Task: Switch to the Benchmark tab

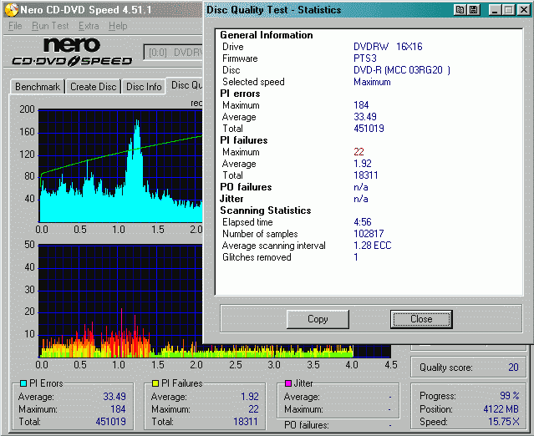Action: coord(38,87)
